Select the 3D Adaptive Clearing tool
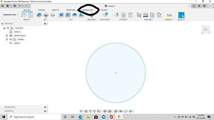The height and width of the screenshot is (120, 214). click(x=61, y=15)
